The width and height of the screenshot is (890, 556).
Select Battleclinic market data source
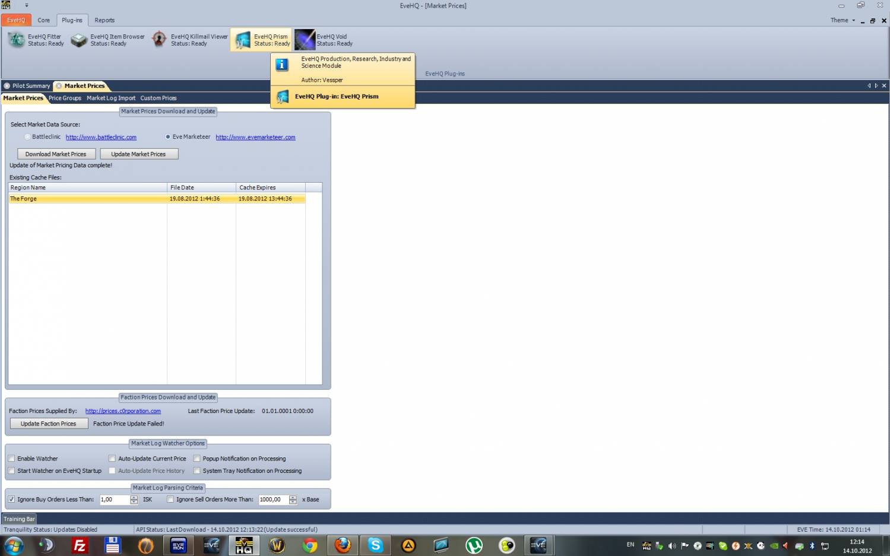[27, 137]
